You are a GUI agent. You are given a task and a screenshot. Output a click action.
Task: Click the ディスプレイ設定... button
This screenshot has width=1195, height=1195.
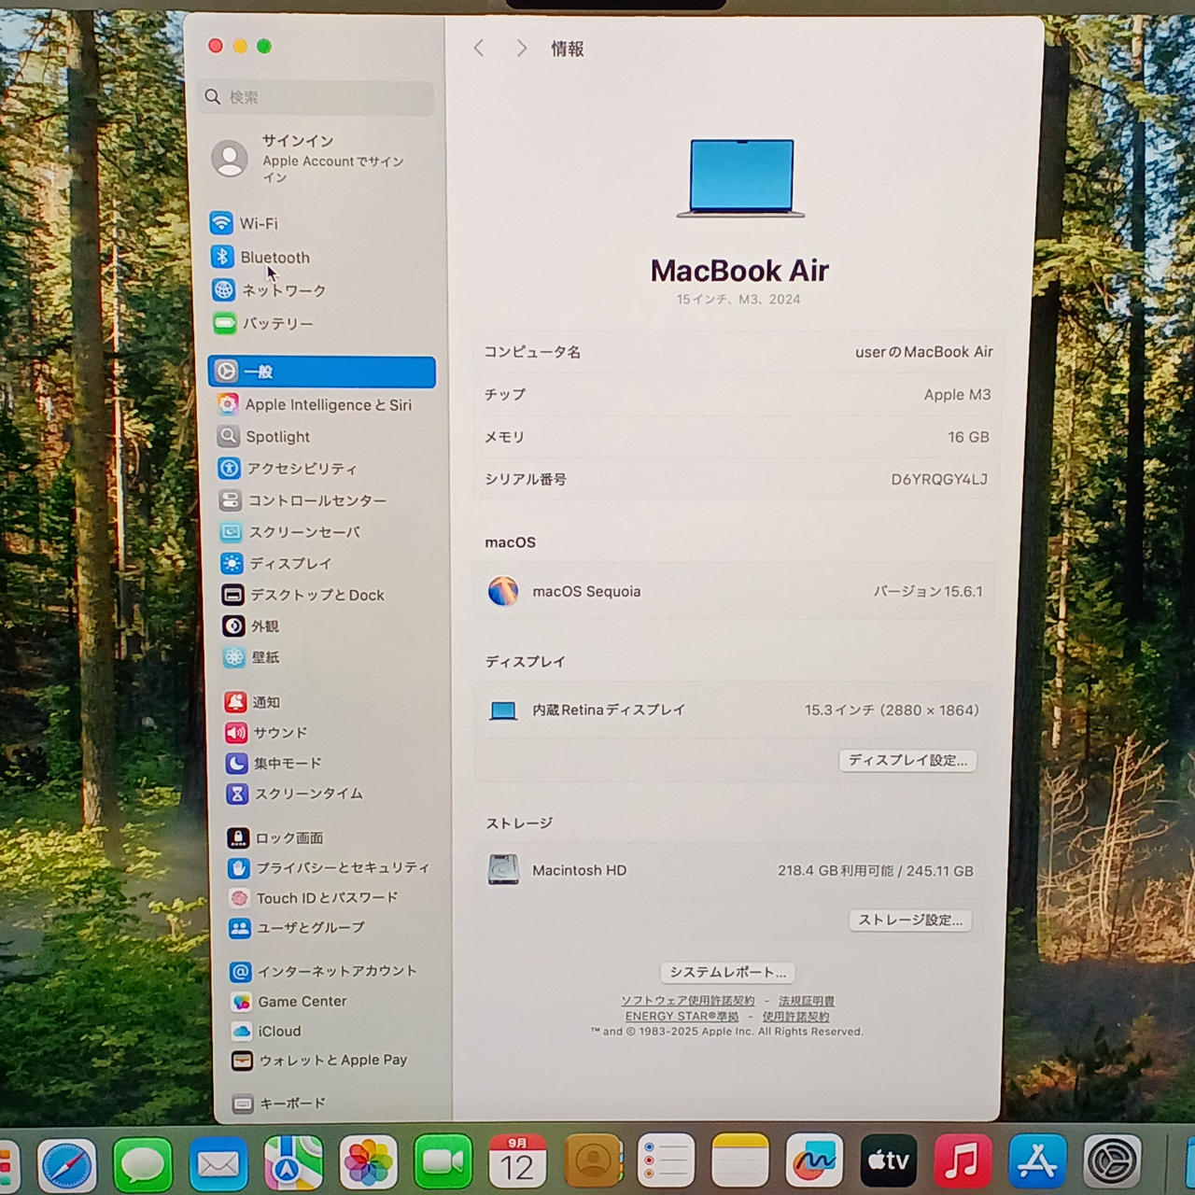907,761
